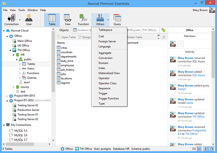
Task: Click the Open Table button
Action: pyautogui.click(x=66, y=37)
